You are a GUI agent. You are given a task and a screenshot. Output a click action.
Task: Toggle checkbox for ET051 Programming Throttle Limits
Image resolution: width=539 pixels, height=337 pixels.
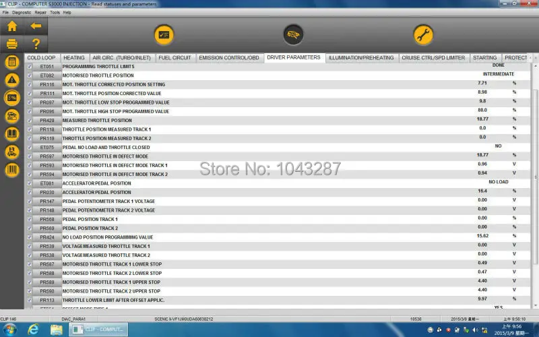(30, 66)
